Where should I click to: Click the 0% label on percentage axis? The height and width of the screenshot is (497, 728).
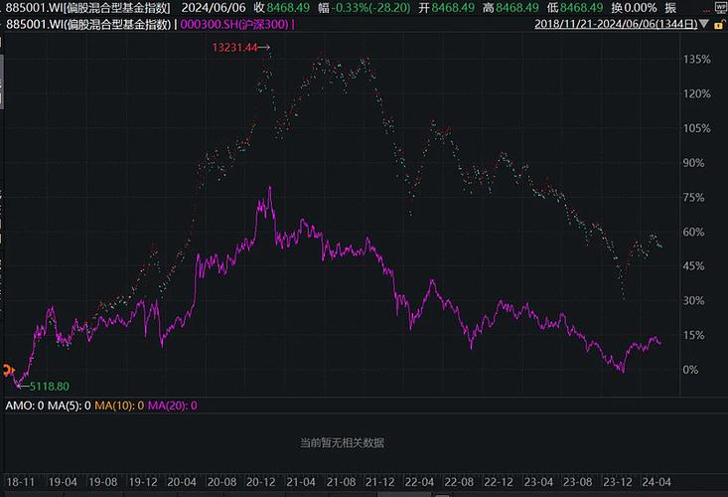pos(689,370)
